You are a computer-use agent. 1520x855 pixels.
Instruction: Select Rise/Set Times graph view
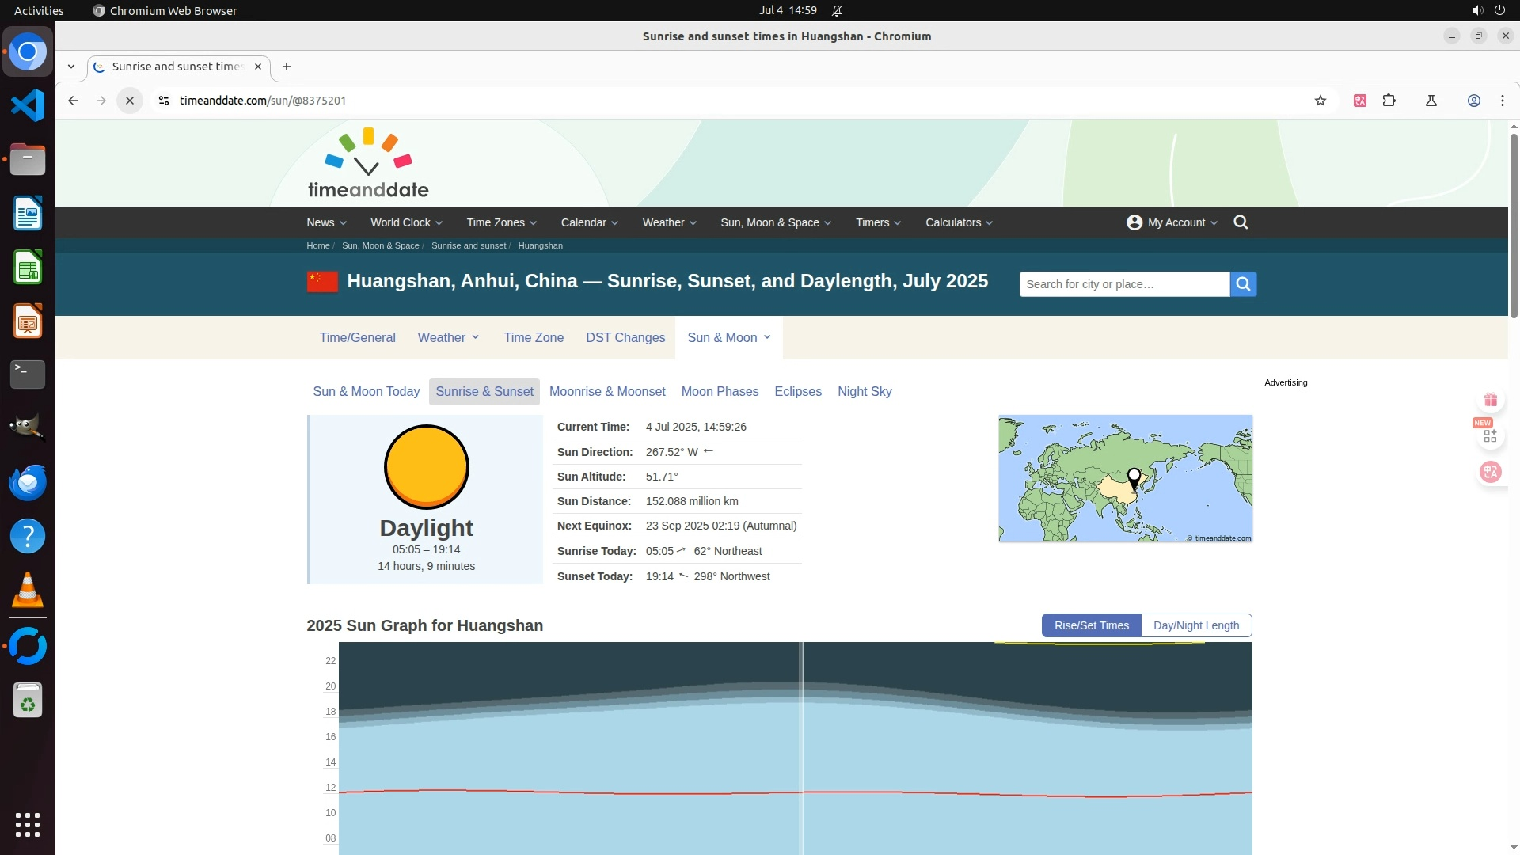click(x=1091, y=625)
